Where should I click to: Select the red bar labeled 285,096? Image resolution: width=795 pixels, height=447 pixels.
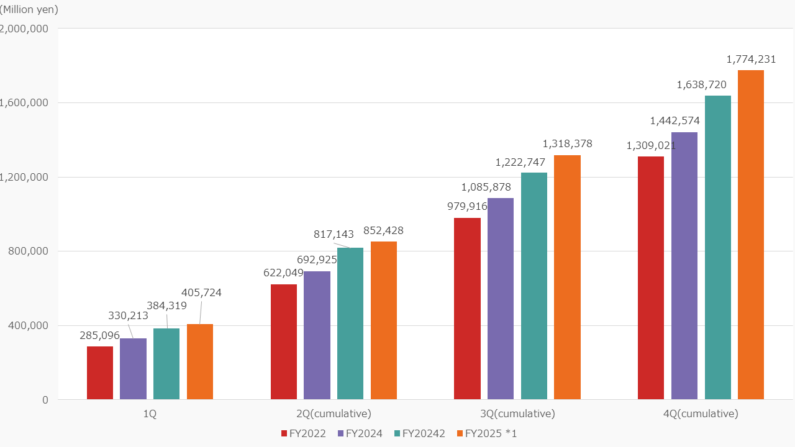100,372
